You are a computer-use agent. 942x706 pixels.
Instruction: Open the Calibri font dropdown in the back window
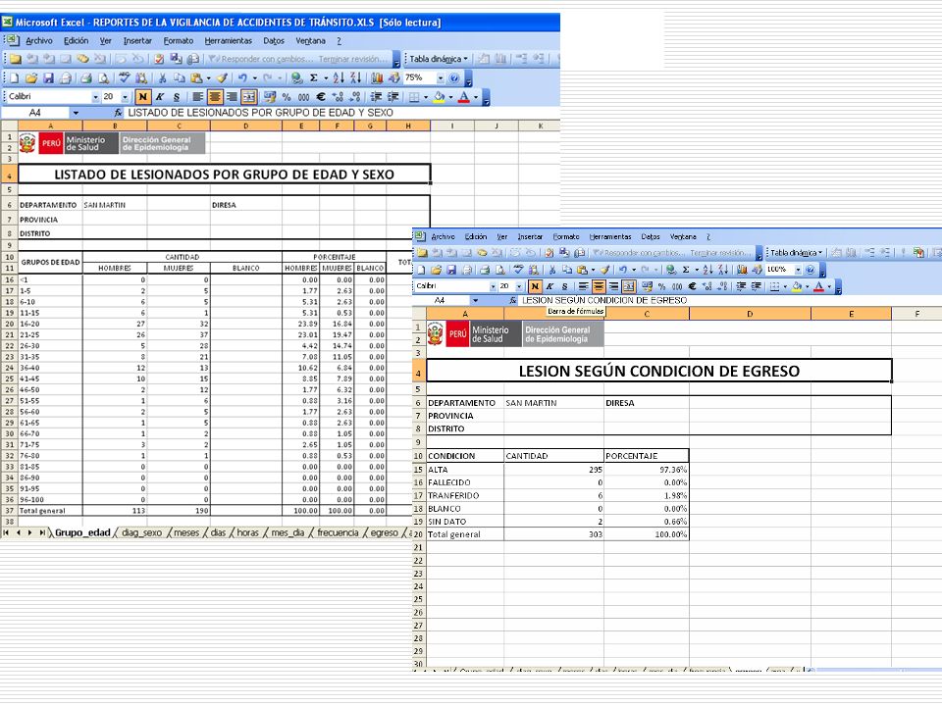click(x=95, y=97)
